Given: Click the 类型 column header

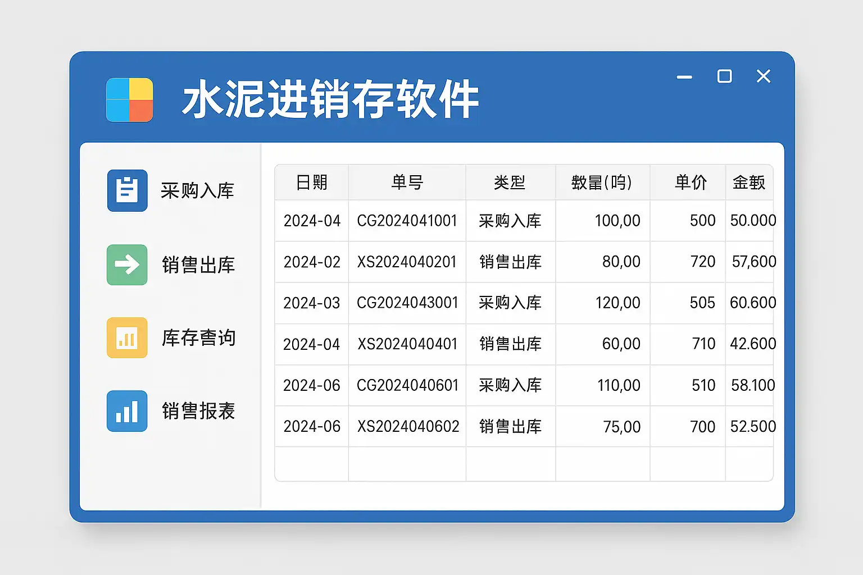Looking at the screenshot, I should [510, 182].
